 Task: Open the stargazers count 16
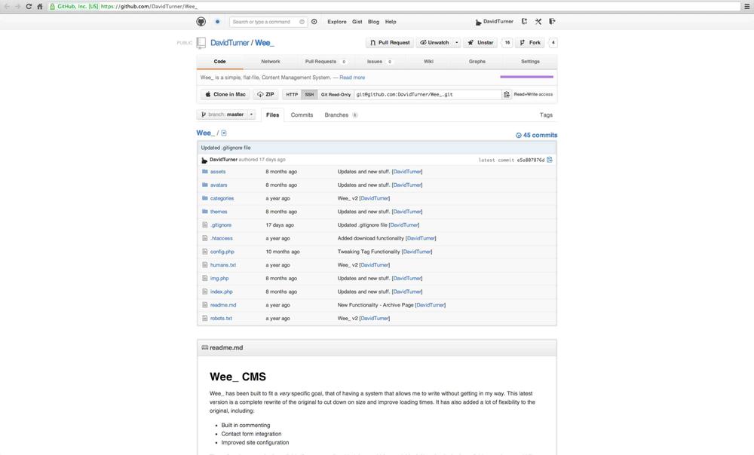507,43
